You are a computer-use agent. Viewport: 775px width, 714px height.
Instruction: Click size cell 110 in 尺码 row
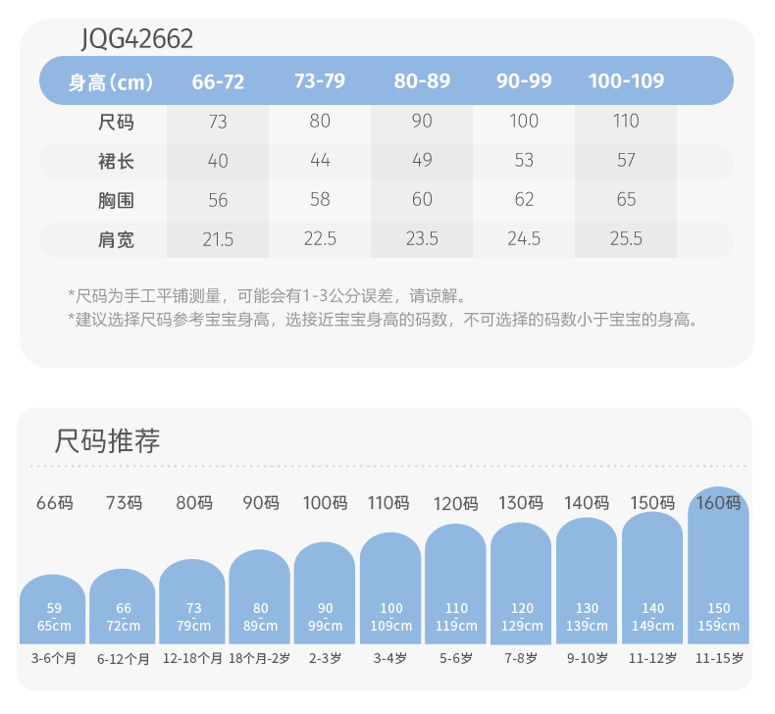626,121
